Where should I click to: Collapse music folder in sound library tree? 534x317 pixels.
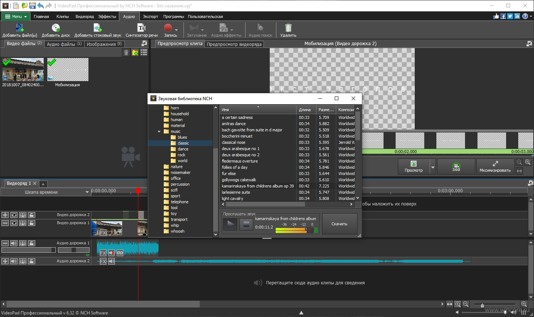[x=159, y=131]
